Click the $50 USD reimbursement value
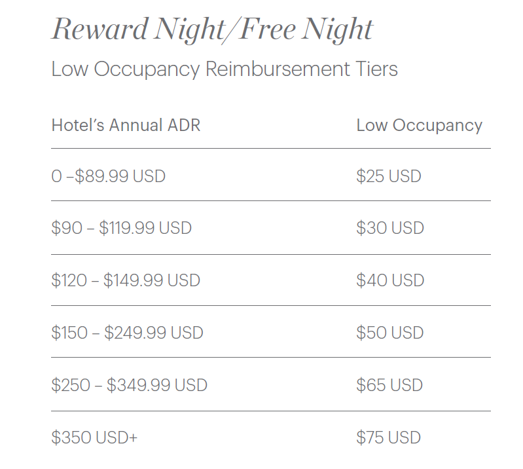The width and height of the screenshot is (523, 469). [390, 333]
